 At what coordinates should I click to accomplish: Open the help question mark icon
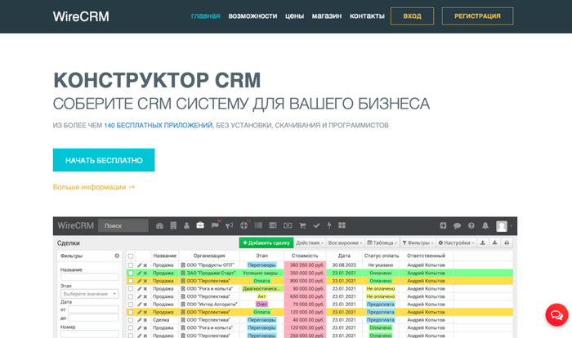[471, 225]
